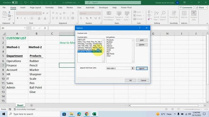209x117 pixels.
Task: Click the Delete button in Options dialog
Action: [142, 45]
